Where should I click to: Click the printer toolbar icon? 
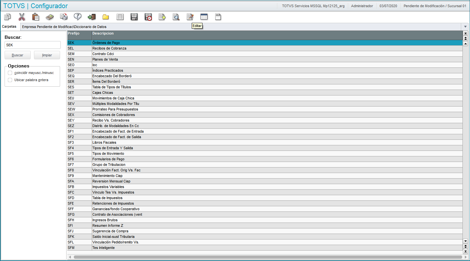pyautogui.click(x=64, y=17)
